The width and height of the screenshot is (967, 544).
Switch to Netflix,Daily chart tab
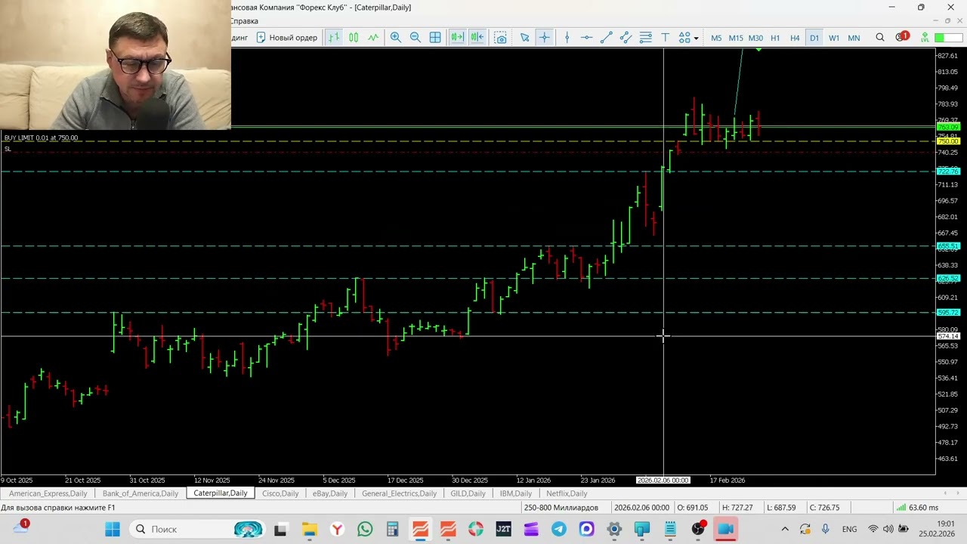pos(567,493)
